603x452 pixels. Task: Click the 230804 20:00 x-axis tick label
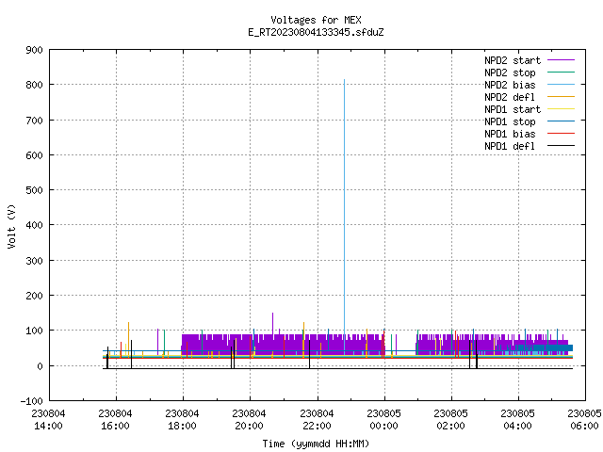(x=249, y=420)
